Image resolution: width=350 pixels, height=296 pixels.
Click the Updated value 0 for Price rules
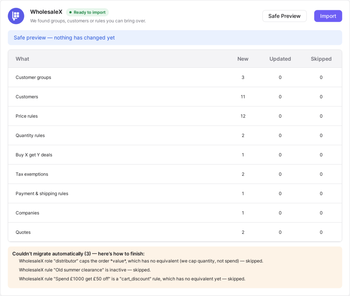click(280, 116)
